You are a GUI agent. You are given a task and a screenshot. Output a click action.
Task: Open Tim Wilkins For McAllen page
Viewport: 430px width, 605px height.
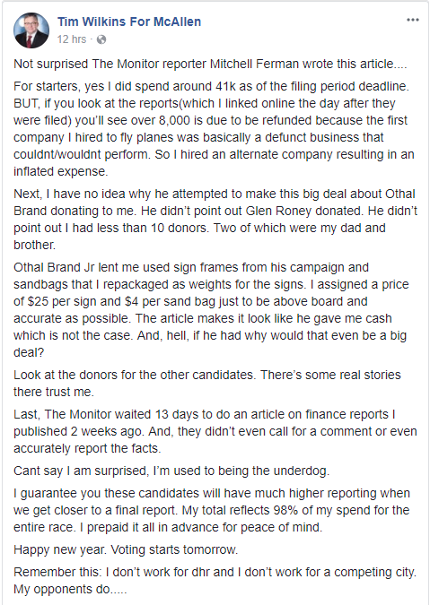[x=129, y=22]
